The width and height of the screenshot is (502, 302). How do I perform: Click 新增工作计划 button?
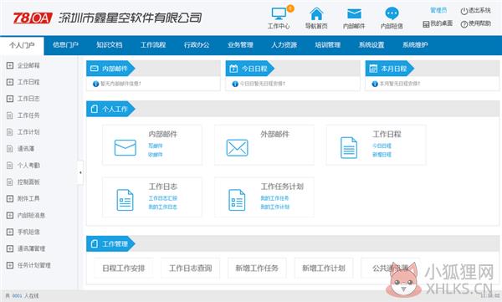tap(324, 268)
